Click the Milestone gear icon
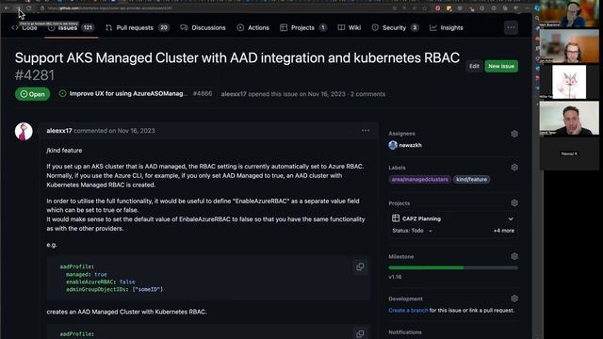The image size is (603, 339). 514,256
